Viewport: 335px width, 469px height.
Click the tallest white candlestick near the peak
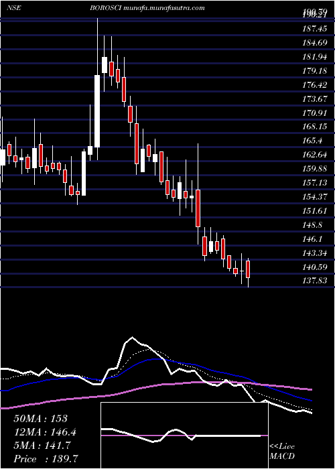[x=97, y=111]
